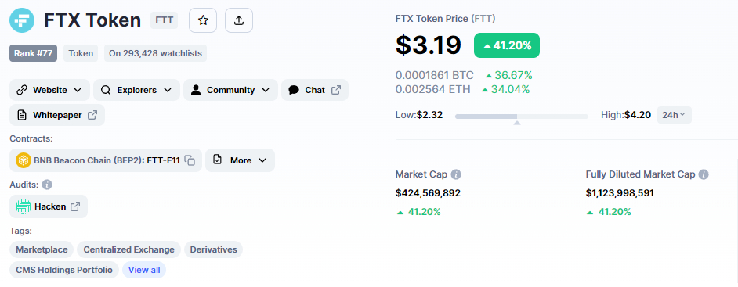Open the Chat link
This screenshot has height=287, width=738.
click(315, 90)
